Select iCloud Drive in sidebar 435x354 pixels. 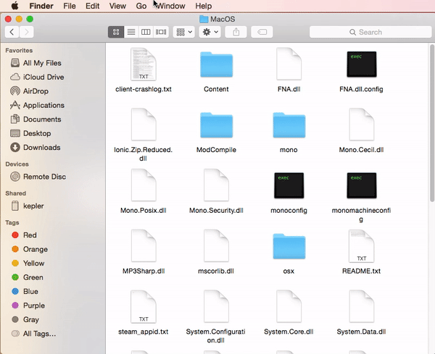pyautogui.click(x=37, y=77)
